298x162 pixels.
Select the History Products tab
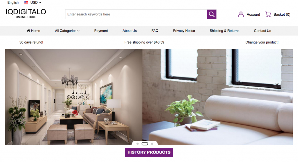click(x=149, y=152)
